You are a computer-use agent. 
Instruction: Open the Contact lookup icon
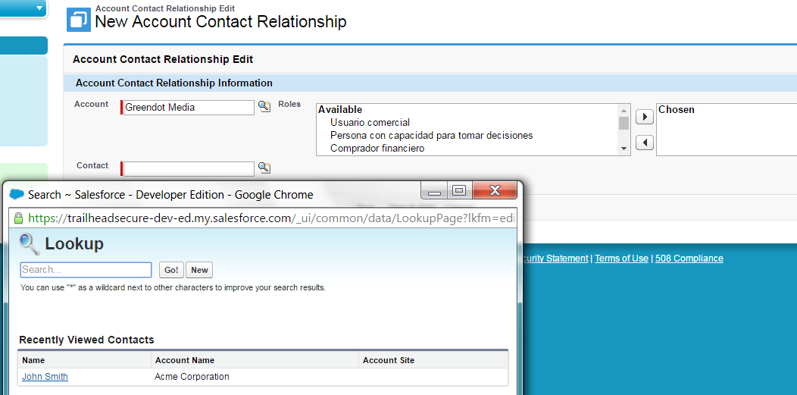coord(264,168)
